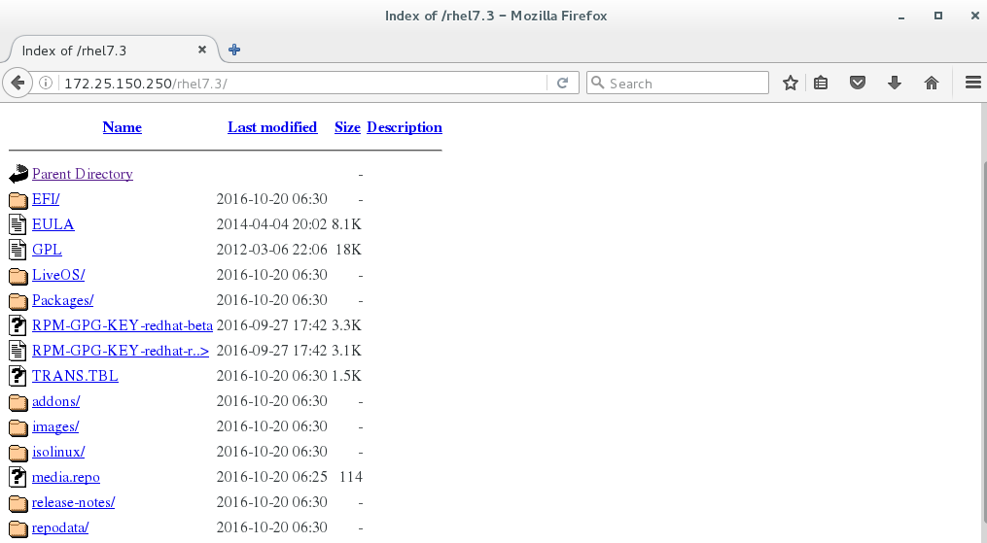This screenshot has width=987, height=543.
Task: Show site information via the info icon
Action: (x=46, y=83)
